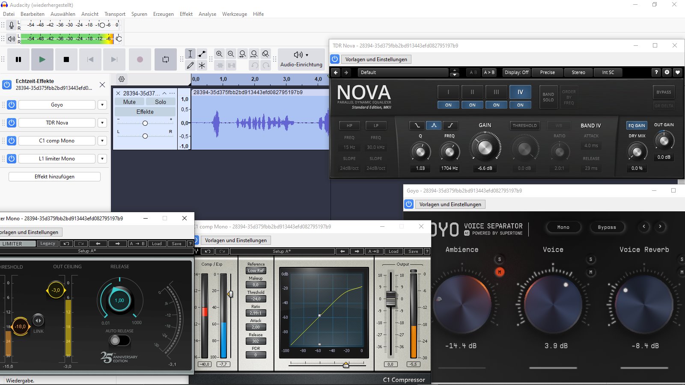
Task: Click the microphone record meter icon
Action: [12, 25]
